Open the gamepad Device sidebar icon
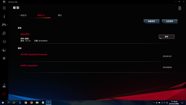Viewport: 186px width, 105px height. tap(4, 25)
